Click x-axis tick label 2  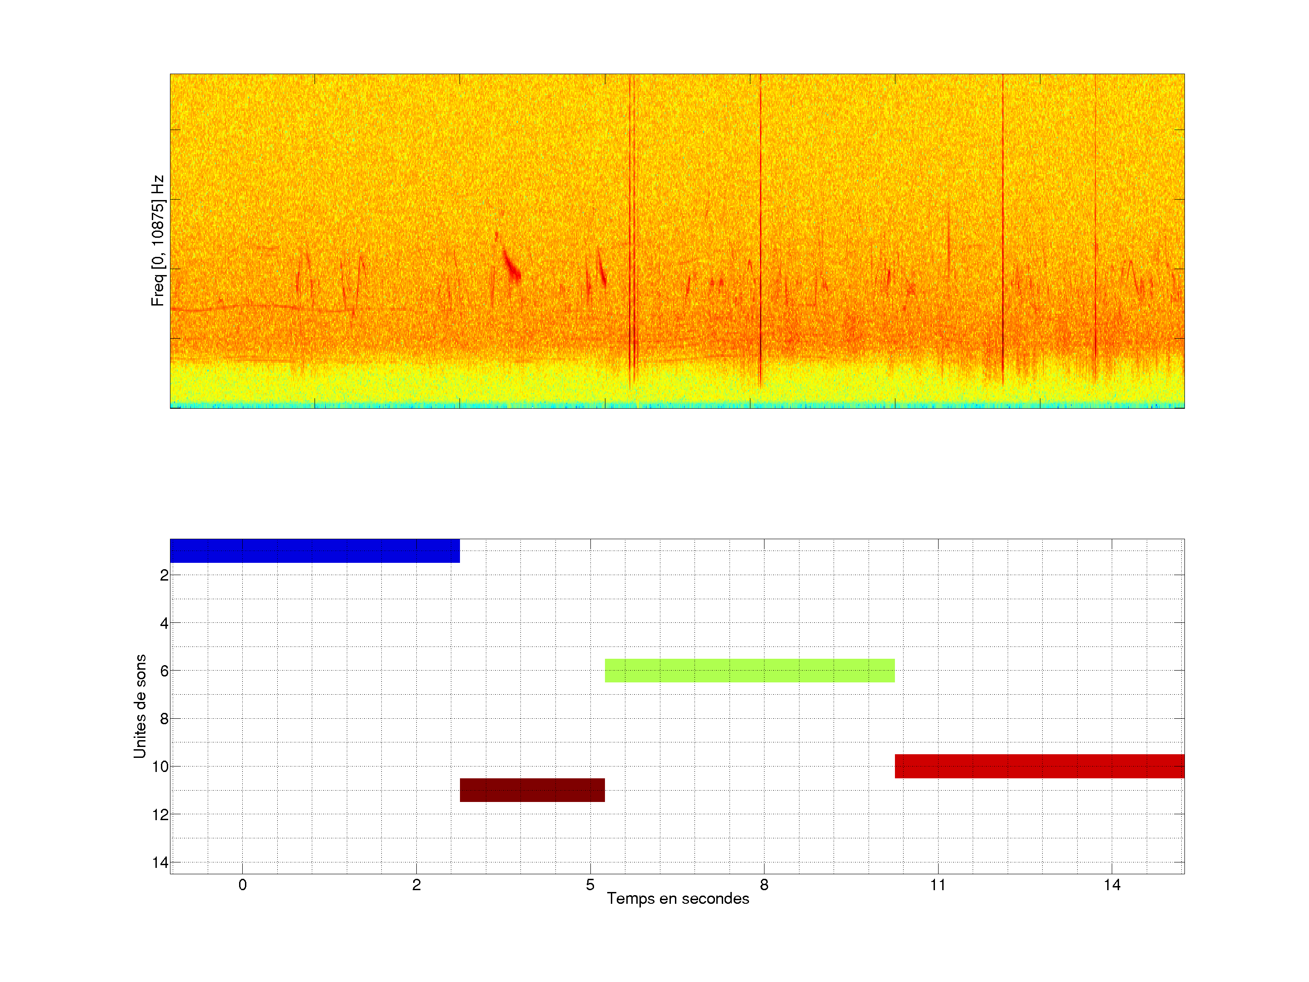point(416,885)
